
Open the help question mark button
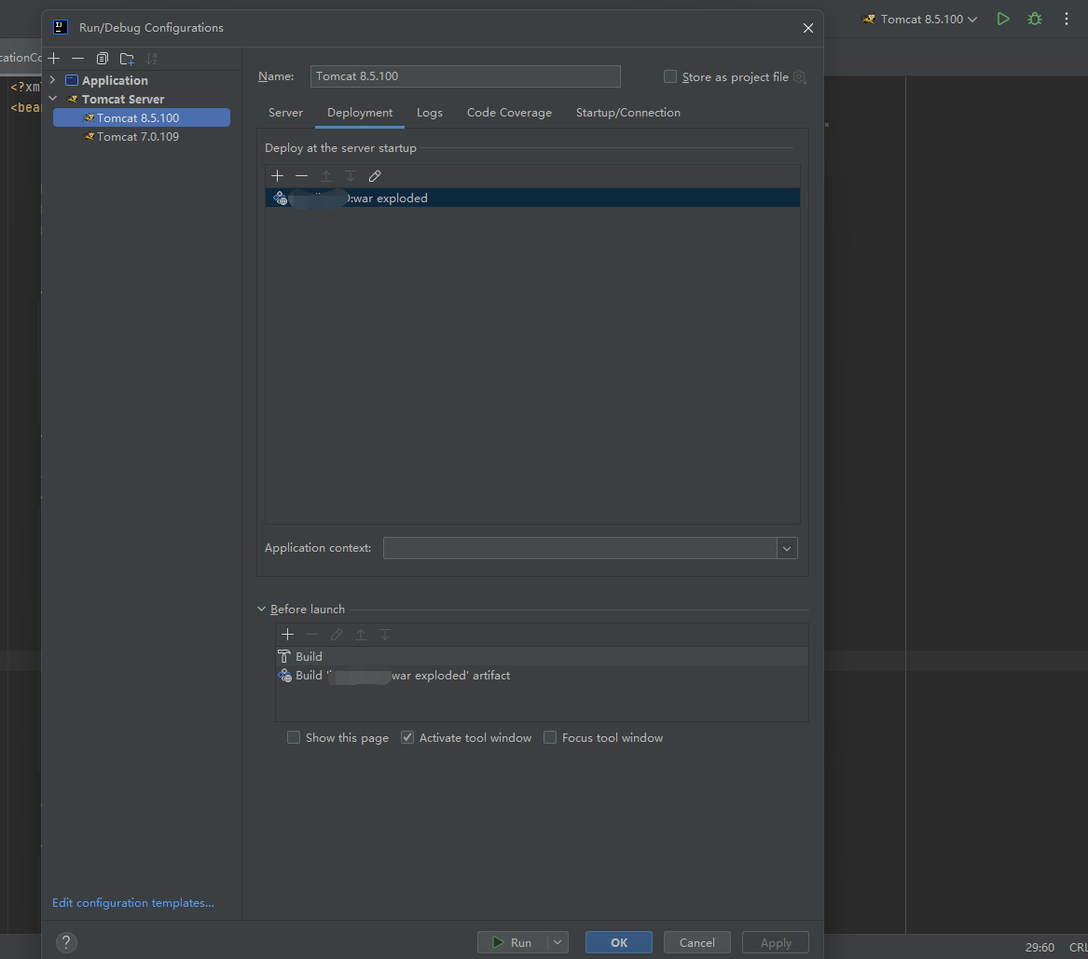(66, 941)
